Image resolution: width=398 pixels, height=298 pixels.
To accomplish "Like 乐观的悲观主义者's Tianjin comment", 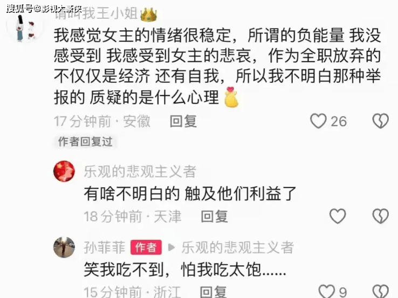I will 338,216.
